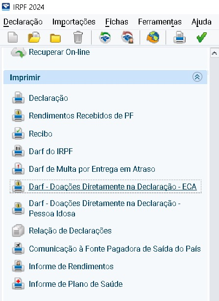Open the Ferramentas menu
The width and height of the screenshot is (219, 301).
click(160, 22)
